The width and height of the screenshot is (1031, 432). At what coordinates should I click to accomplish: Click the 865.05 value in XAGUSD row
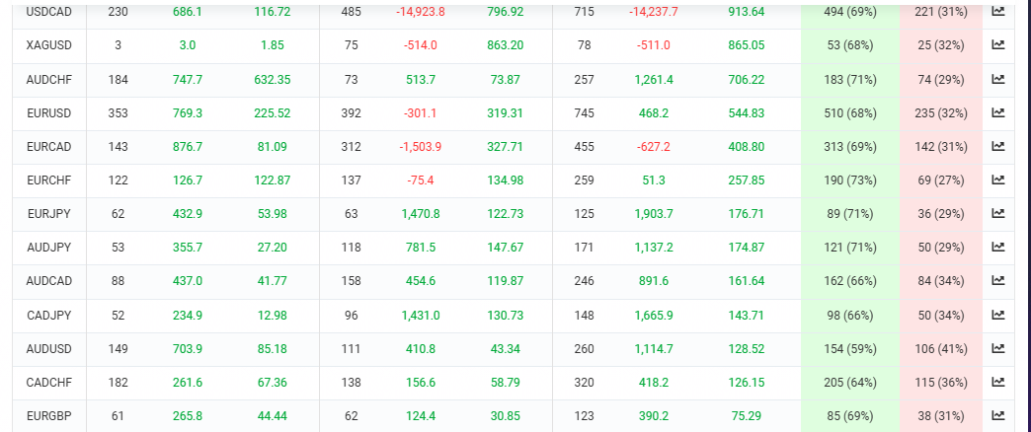click(747, 46)
